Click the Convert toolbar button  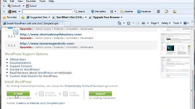tap(14, 6)
